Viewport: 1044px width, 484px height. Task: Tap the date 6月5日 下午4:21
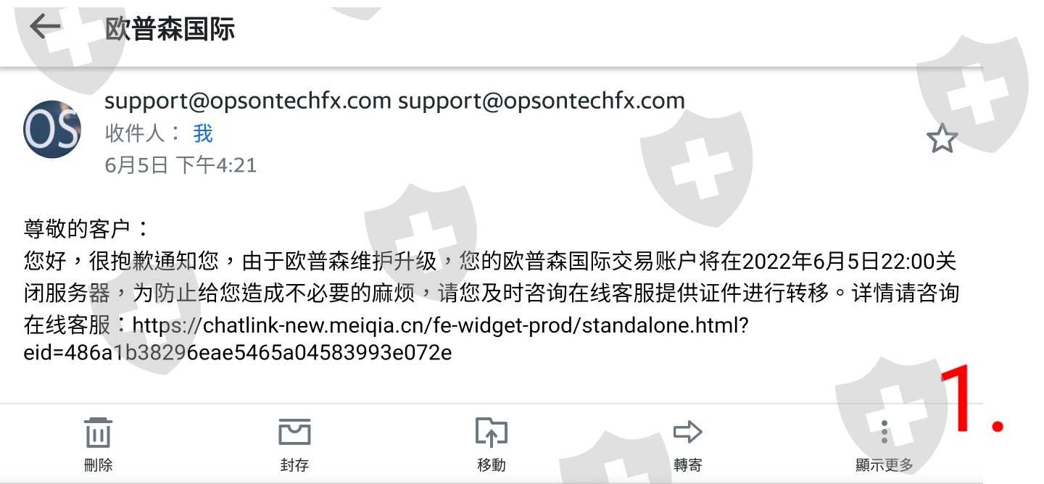[x=181, y=165]
